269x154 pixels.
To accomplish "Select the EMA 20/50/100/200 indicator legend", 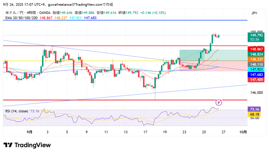I will pos(22,18).
